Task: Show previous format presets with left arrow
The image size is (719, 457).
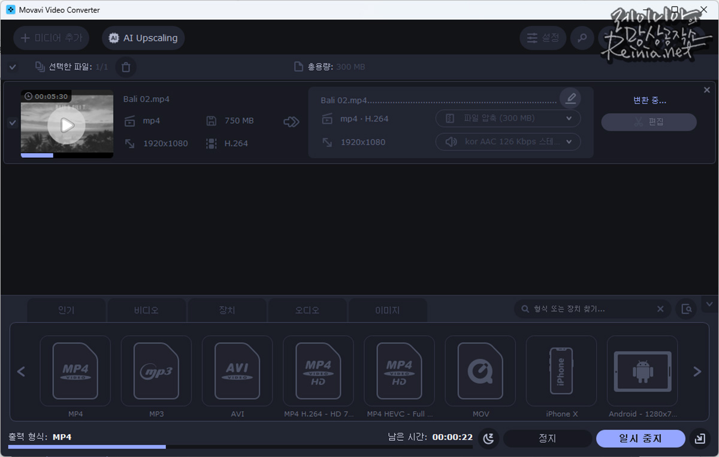Action: [21, 372]
